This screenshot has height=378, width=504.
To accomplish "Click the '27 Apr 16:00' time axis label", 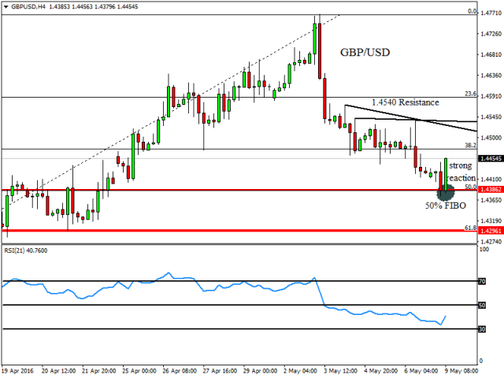I will 220,371.
